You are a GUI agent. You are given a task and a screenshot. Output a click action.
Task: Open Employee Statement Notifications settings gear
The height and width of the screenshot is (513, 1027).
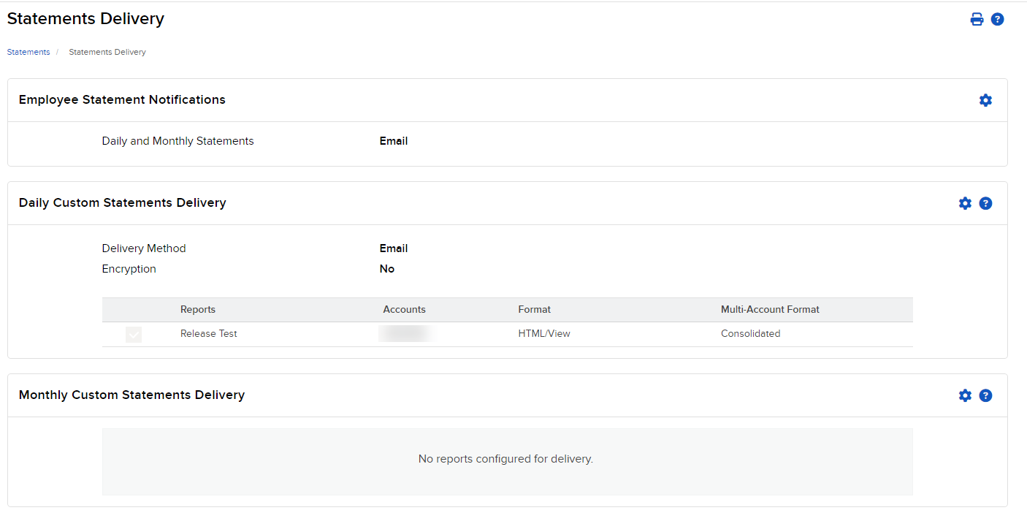(x=985, y=100)
